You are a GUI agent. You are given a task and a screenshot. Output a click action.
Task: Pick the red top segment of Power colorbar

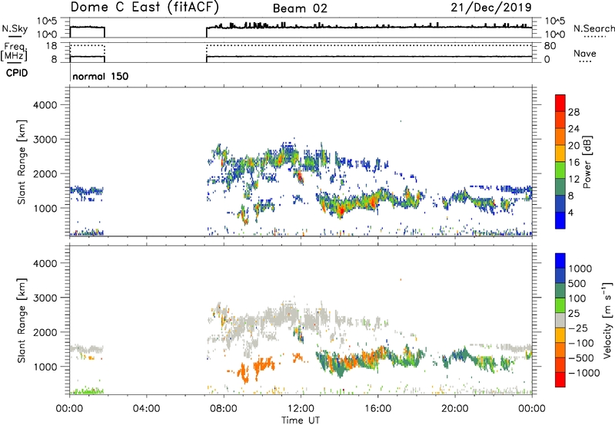point(560,103)
